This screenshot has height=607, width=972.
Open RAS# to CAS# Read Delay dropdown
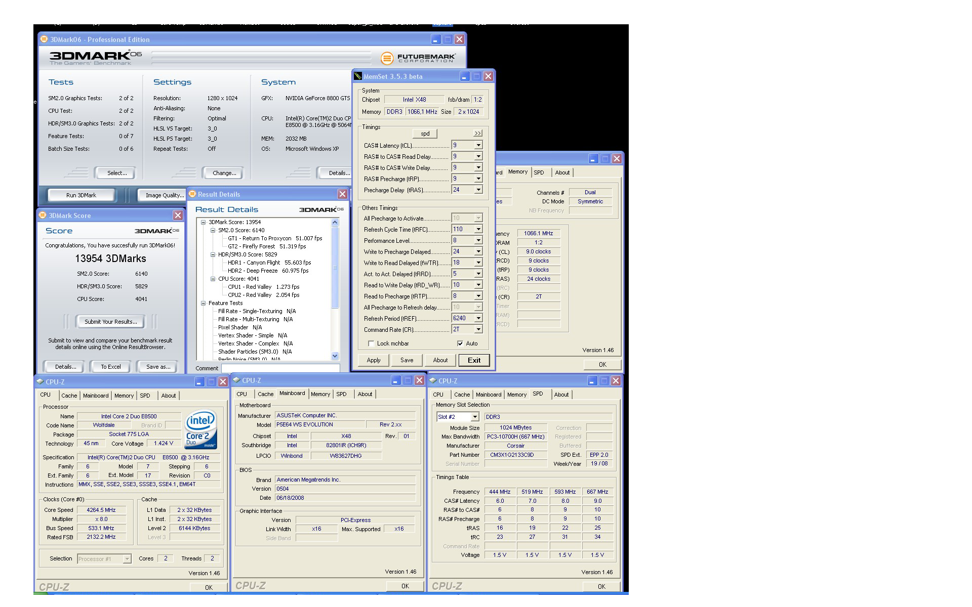click(478, 156)
